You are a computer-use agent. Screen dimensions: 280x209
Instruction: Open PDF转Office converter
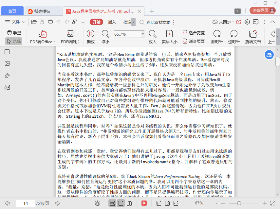coord(43,37)
